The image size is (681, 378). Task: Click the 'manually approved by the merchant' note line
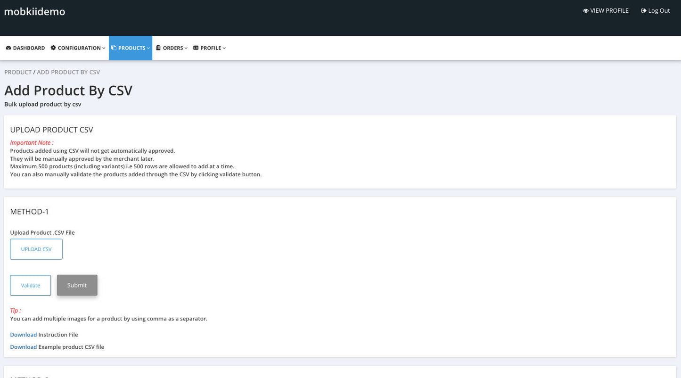82,159
